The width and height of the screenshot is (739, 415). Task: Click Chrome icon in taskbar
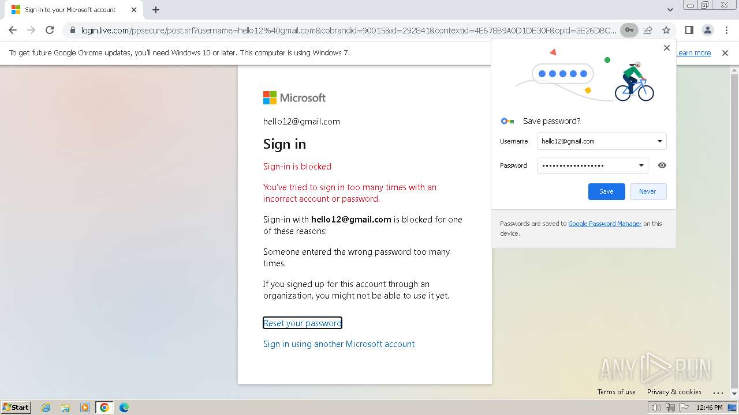(x=104, y=408)
